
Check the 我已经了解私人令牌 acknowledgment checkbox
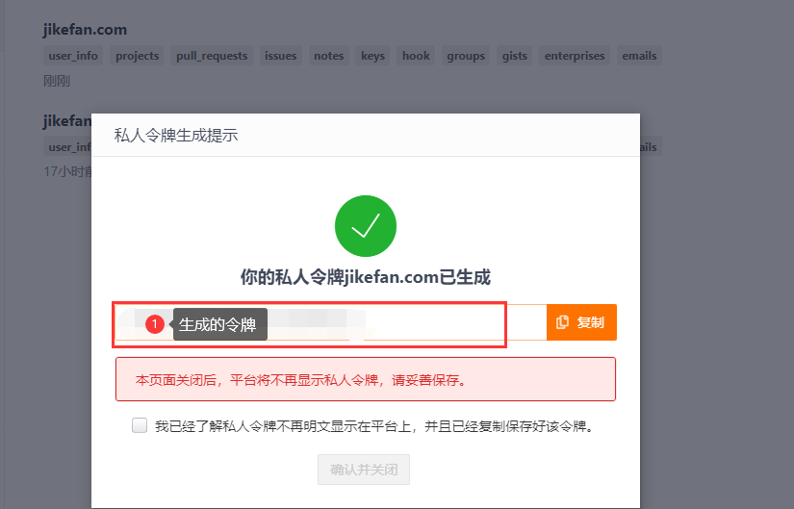click(x=140, y=425)
